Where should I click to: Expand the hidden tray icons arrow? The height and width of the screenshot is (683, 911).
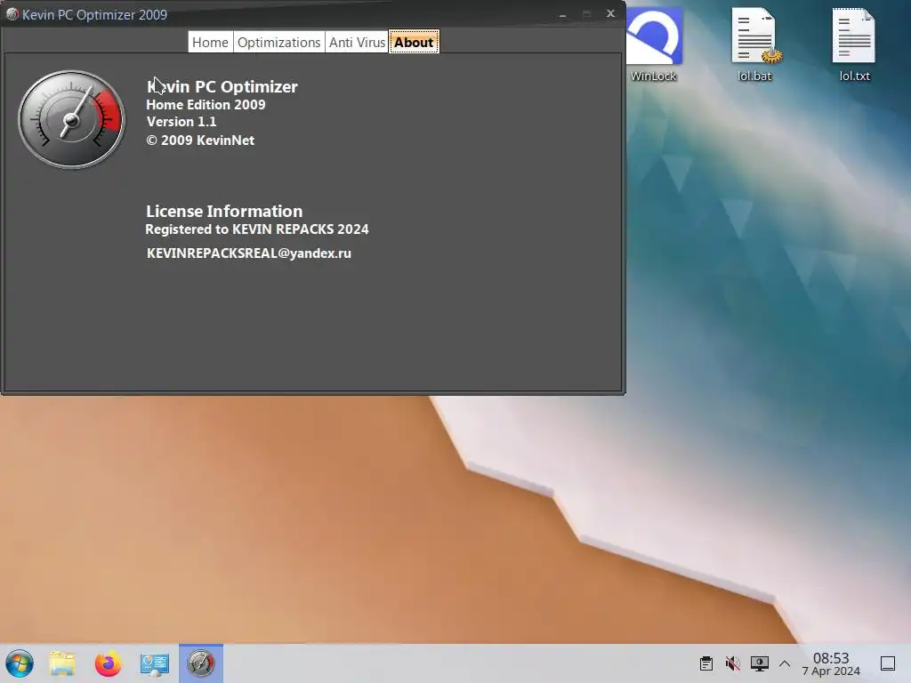tap(785, 663)
